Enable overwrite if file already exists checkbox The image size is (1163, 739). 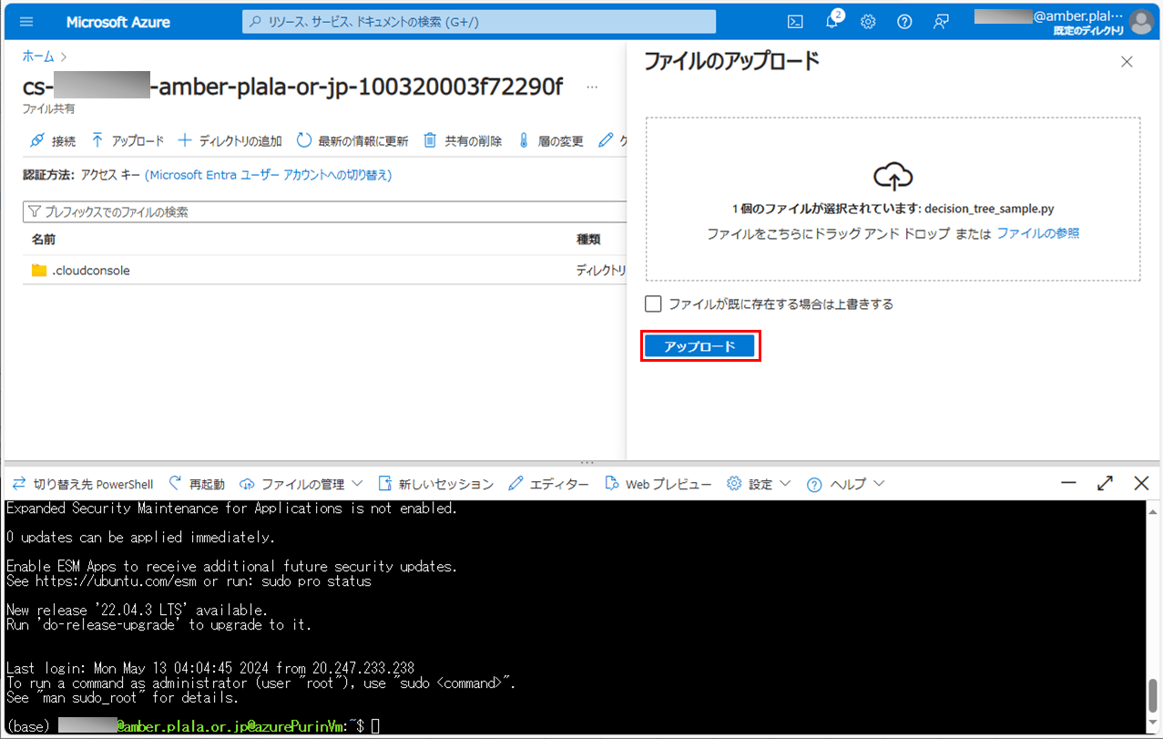pyautogui.click(x=653, y=304)
